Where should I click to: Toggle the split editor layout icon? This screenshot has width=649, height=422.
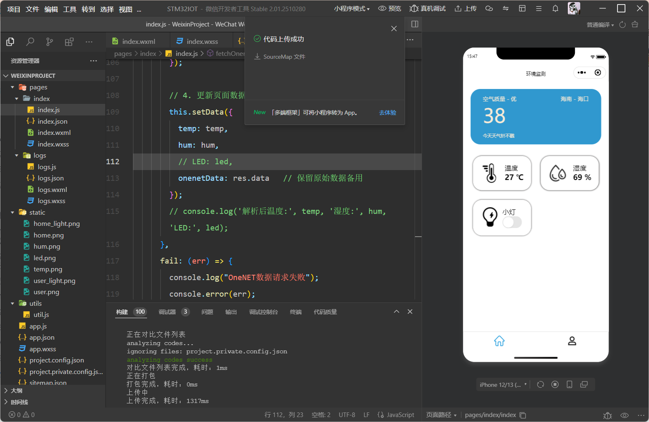click(415, 24)
